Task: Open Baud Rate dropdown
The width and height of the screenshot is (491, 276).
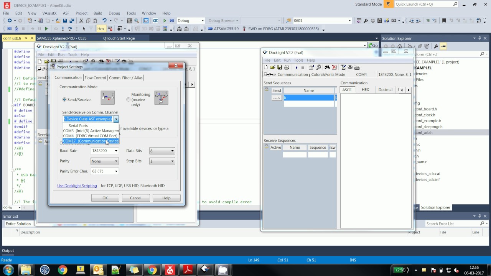Action: pyautogui.click(x=116, y=151)
